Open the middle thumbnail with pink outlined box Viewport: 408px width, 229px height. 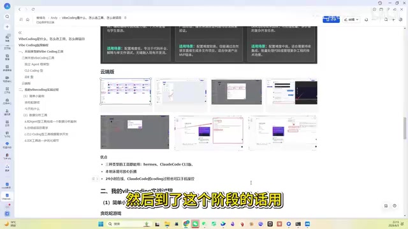tap(209, 133)
